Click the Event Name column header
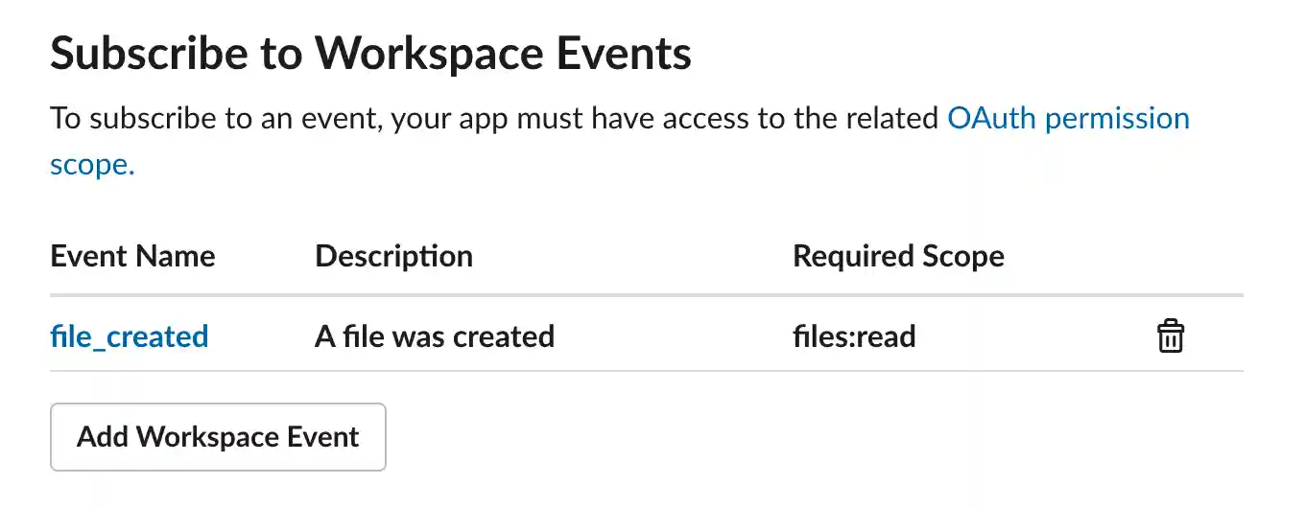 132,256
